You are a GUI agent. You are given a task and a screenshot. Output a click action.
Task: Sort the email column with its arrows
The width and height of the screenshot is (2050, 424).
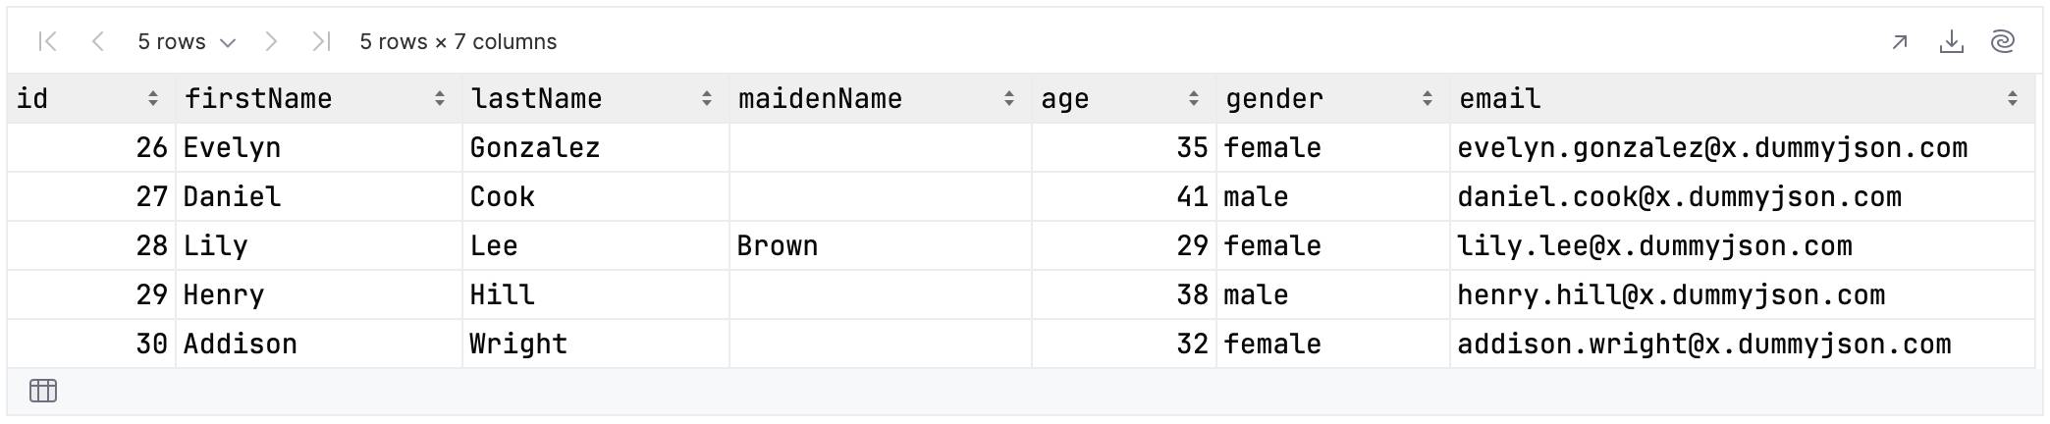(2013, 98)
